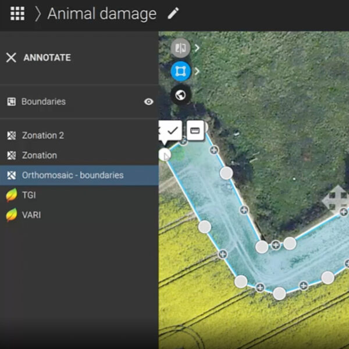Toggle Boundaries visibility eye icon

point(149,102)
